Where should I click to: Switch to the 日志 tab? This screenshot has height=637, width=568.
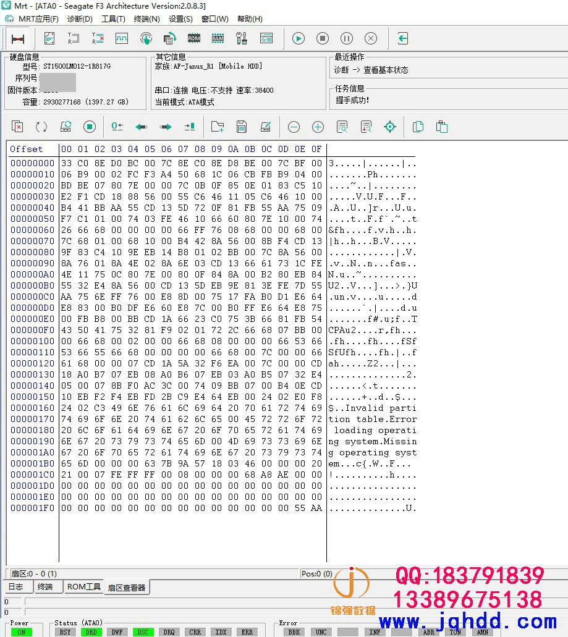click(16, 587)
